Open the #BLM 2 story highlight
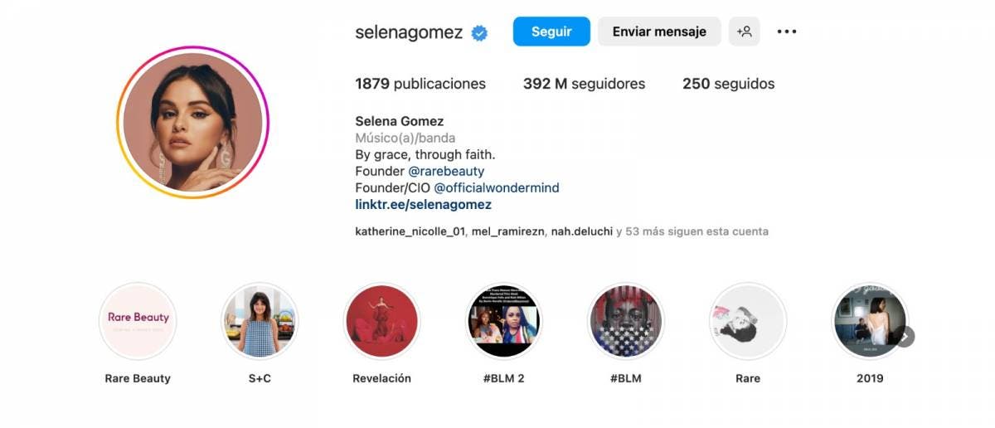 point(504,321)
